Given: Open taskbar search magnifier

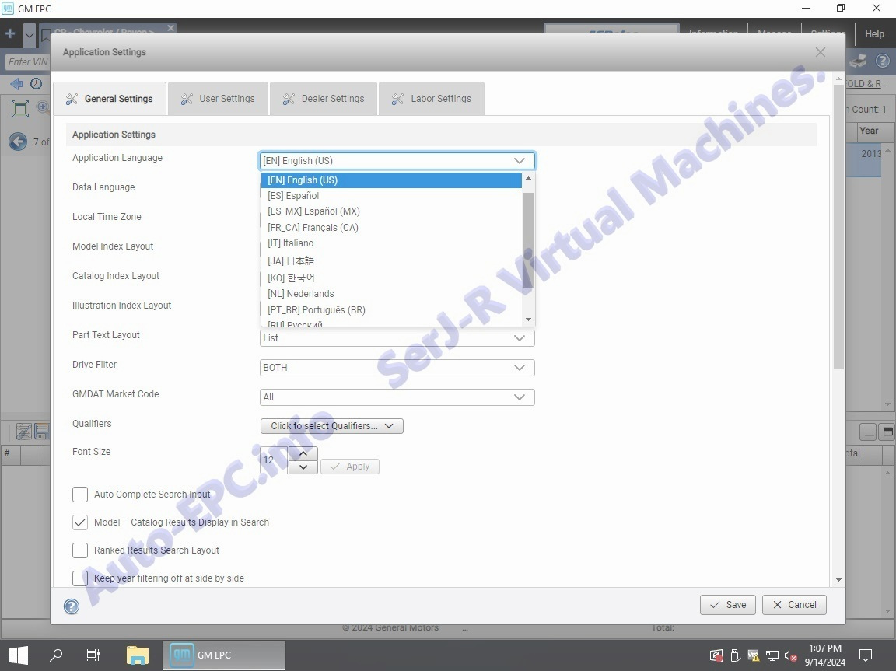Looking at the screenshot, I should [56, 655].
